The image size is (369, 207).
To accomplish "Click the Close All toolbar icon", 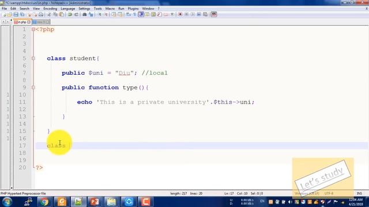I will [x=35, y=14].
